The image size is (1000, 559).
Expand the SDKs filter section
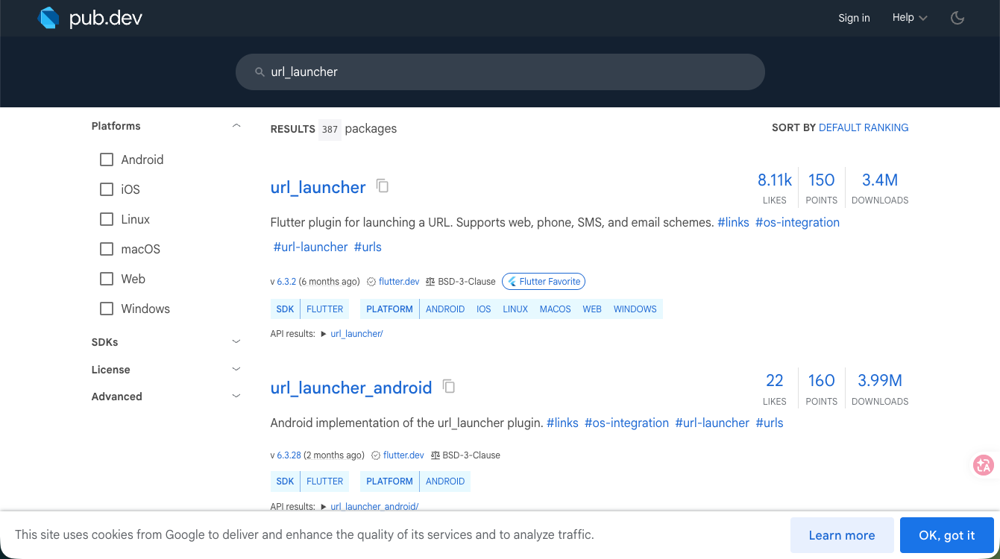(x=236, y=342)
